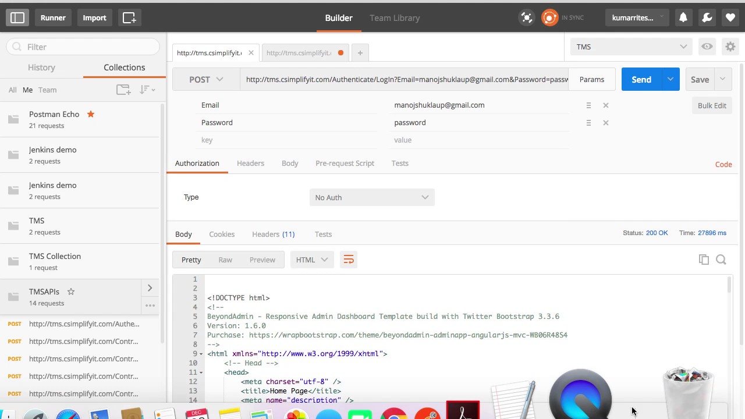Screen dimensions: 745x419
Task: Open the Pre-request Script tab
Action: pyautogui.click(x=345, y=163)
